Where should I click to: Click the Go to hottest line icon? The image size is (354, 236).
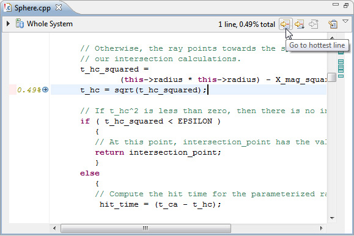[286, 24]
